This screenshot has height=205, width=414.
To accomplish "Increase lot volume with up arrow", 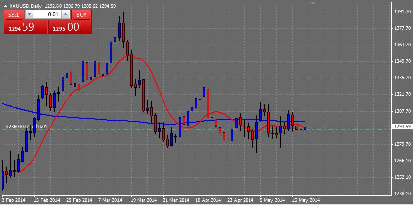I will click(x=66, y=15).
